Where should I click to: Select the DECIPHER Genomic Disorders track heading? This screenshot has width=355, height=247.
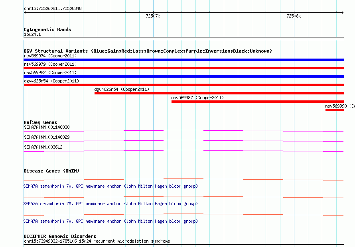[60, 236]
